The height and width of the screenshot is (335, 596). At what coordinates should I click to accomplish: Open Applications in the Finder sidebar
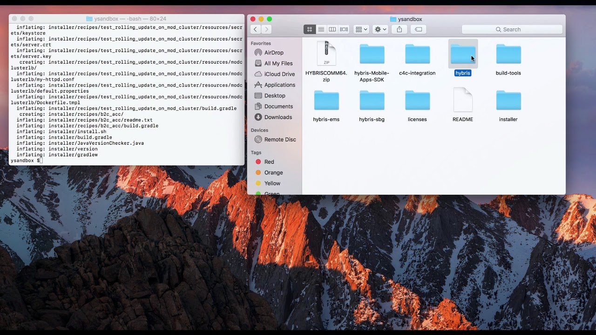(280, 85)
